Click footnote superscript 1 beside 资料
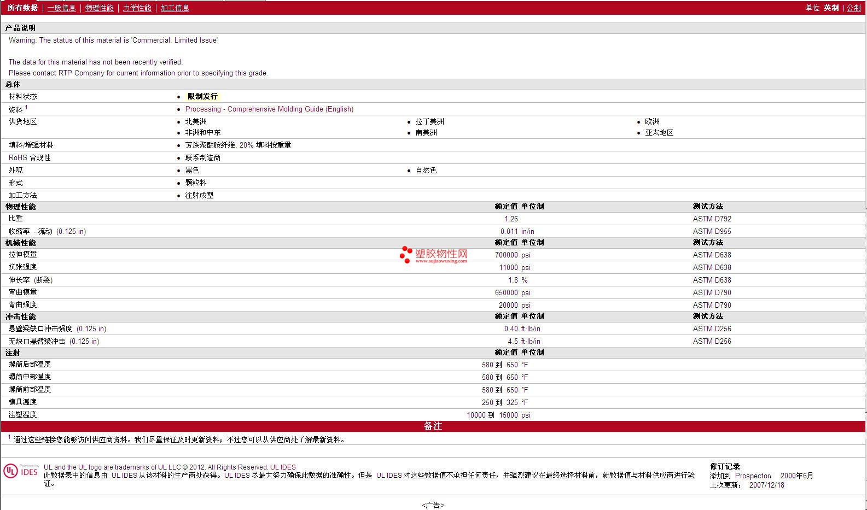 [x=26, y=107]
